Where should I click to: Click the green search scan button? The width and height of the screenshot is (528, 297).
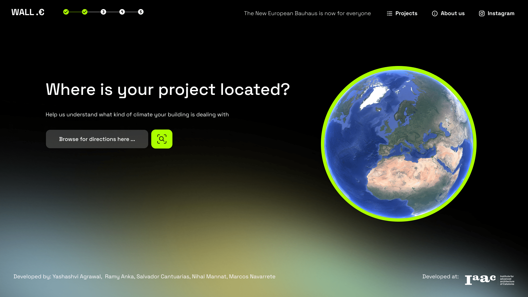pos(162,139)
